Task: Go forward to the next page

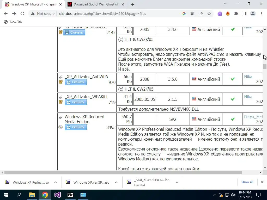Action: pos(14,14)
